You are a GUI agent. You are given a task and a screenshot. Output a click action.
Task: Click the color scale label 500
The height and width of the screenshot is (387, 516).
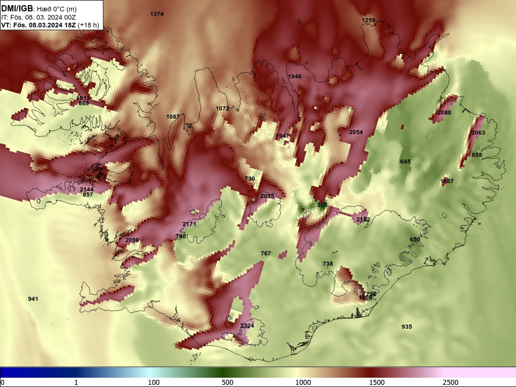[228, 382]
